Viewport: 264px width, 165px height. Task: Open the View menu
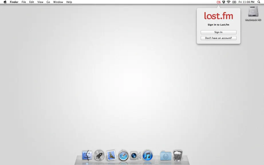pyautogui.click(x=40, y=2)
